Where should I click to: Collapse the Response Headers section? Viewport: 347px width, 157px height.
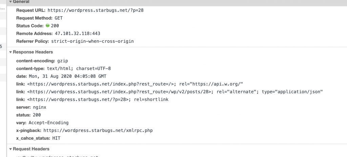[x=11, y=52]
